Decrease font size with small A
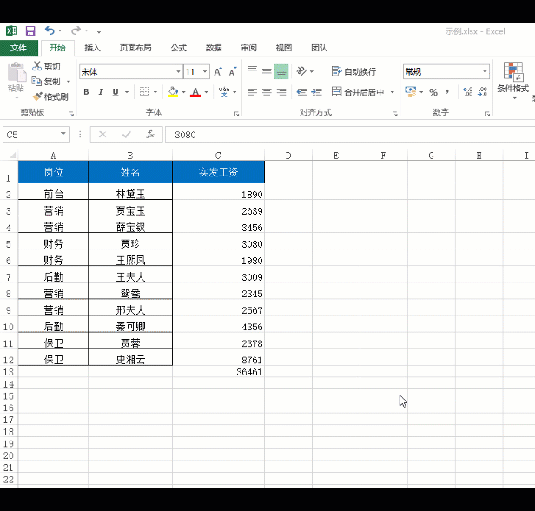535x511 pixels. pyautogui.click(x=233, y=71)
